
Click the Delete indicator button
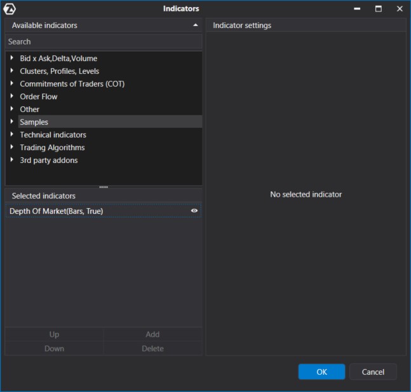pos(152,349)
